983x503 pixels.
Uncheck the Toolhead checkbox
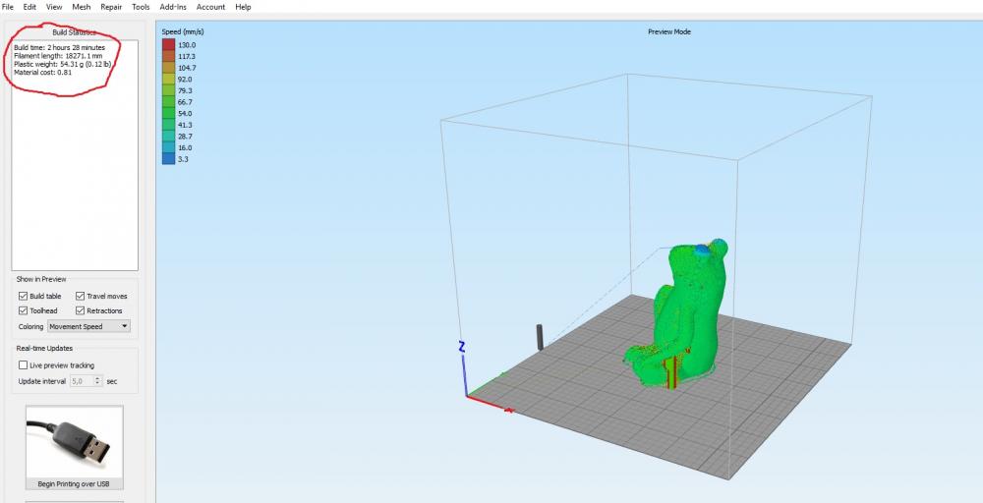pos(24,310)
